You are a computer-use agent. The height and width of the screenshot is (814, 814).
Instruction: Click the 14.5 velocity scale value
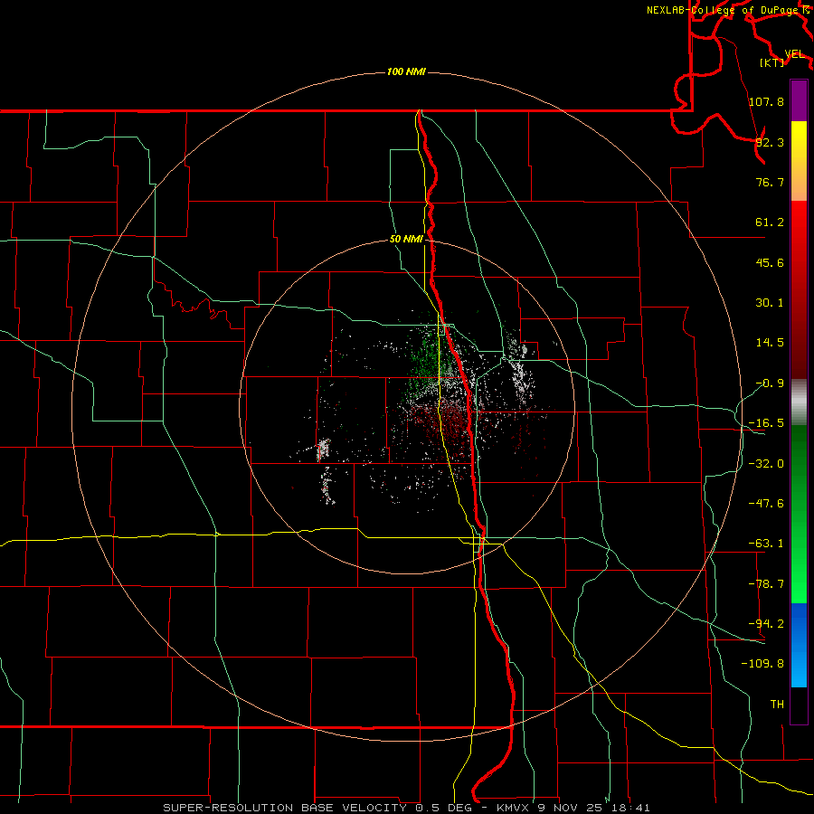(770, 343)
